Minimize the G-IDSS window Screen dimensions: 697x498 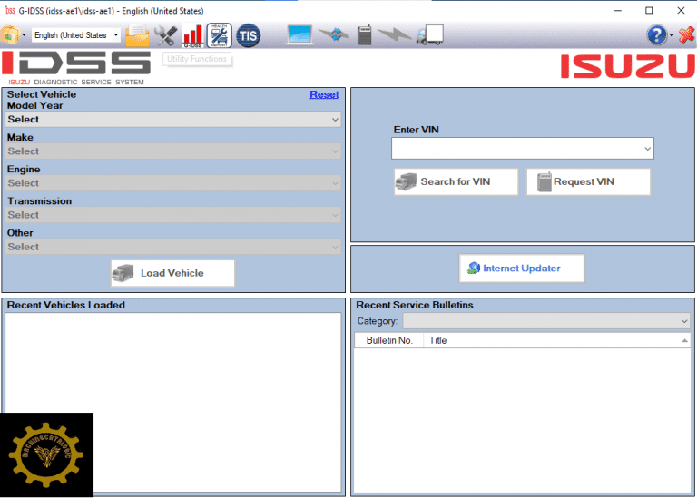(618, 10)
